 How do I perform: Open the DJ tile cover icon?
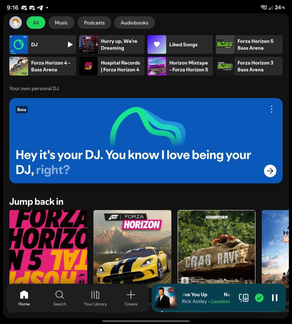point(19,44)
